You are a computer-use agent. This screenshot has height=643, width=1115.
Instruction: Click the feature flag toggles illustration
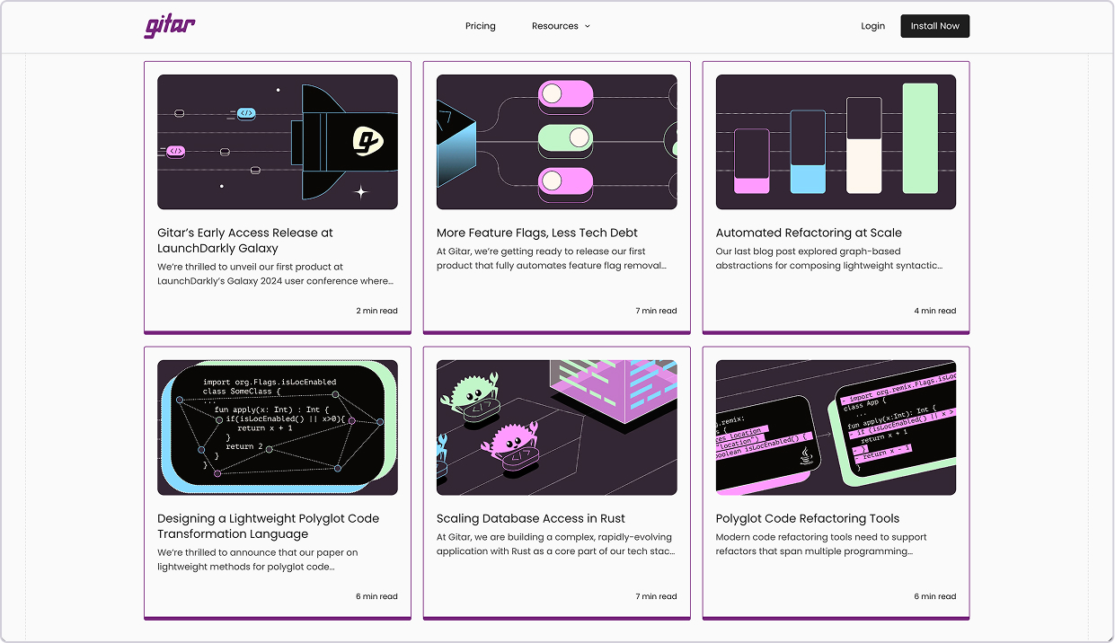pyautogui.click(x=556, y=142)
